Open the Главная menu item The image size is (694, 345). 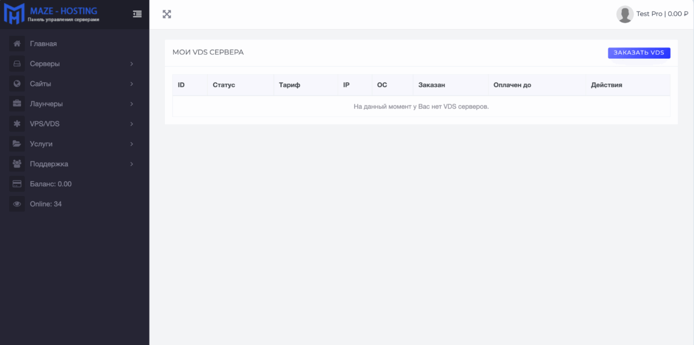point(43,43)
